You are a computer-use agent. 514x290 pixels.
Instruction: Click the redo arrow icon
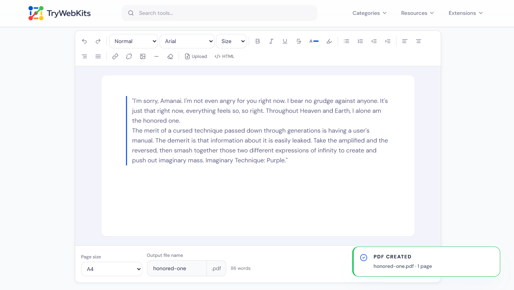click(98, 41)
